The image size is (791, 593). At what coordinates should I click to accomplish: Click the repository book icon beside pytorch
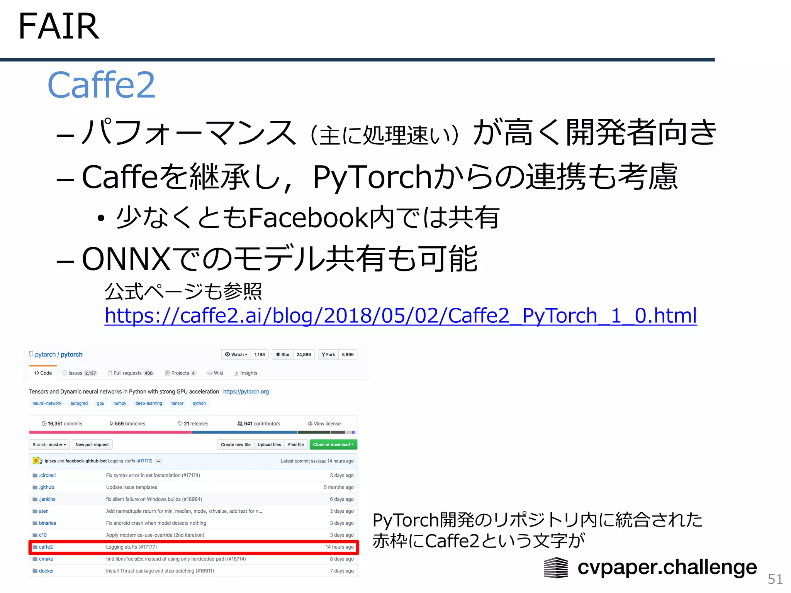[31, 354]
